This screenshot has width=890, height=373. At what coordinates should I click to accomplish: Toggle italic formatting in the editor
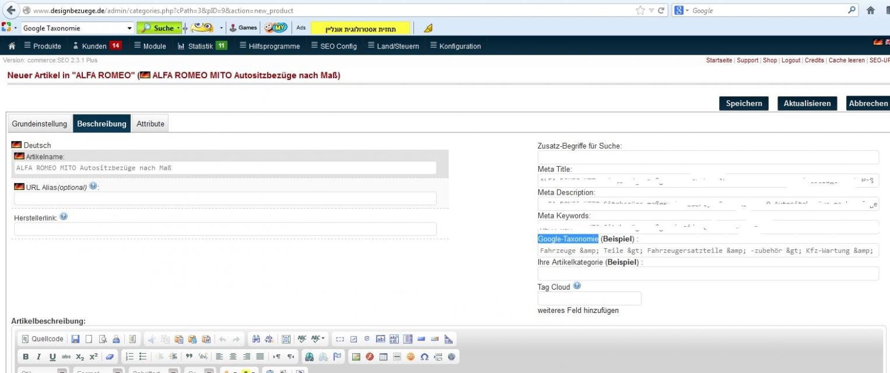tap(39, 357)
